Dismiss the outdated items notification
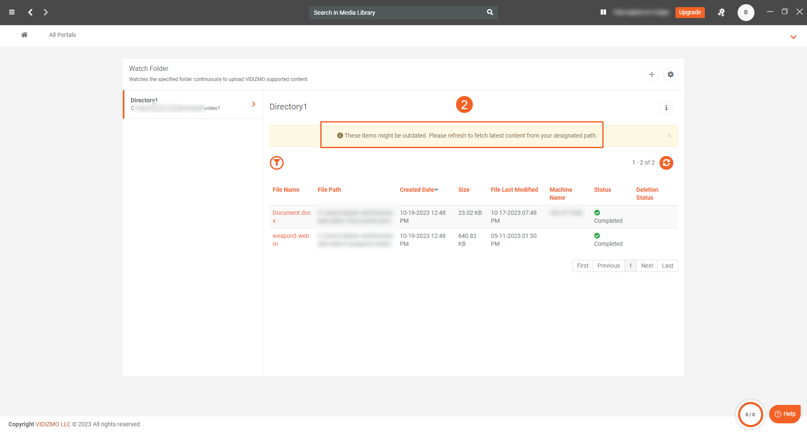The width and height of the screenshot is (807, 433). point(669,136)
